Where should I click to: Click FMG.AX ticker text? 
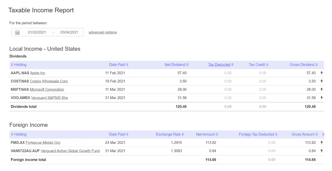click(18, 142)
